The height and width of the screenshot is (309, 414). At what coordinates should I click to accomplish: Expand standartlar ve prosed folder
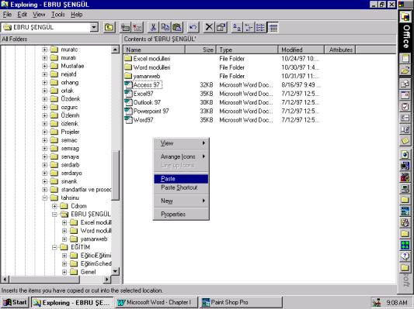[45, 190]
